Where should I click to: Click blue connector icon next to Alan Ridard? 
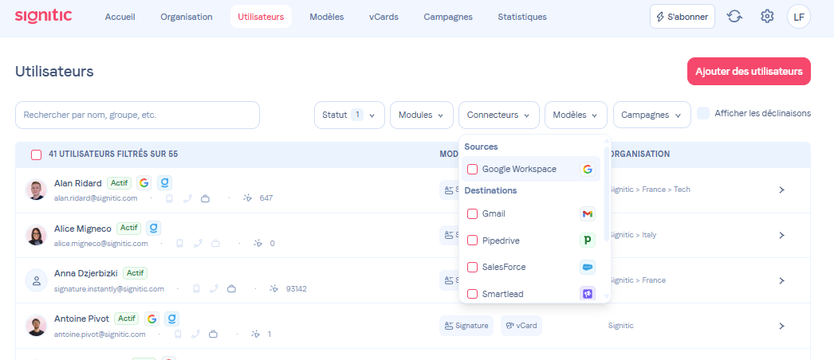(164, 183)
